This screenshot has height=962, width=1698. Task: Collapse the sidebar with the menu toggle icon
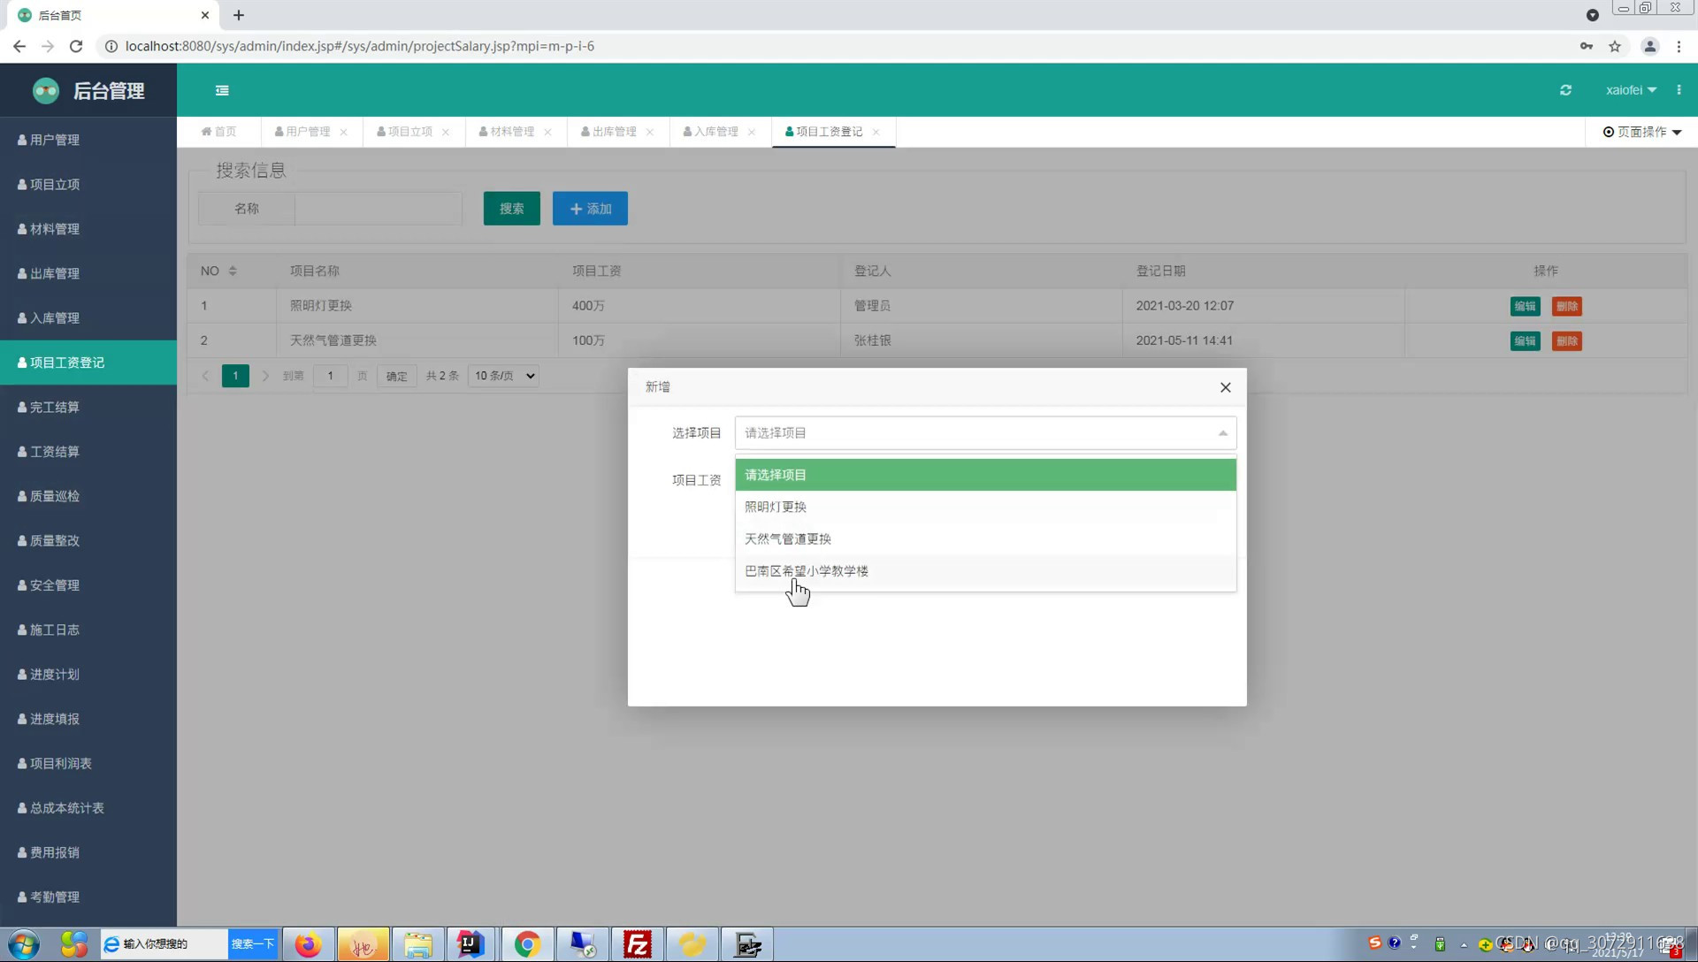click(x=222, y=90)
